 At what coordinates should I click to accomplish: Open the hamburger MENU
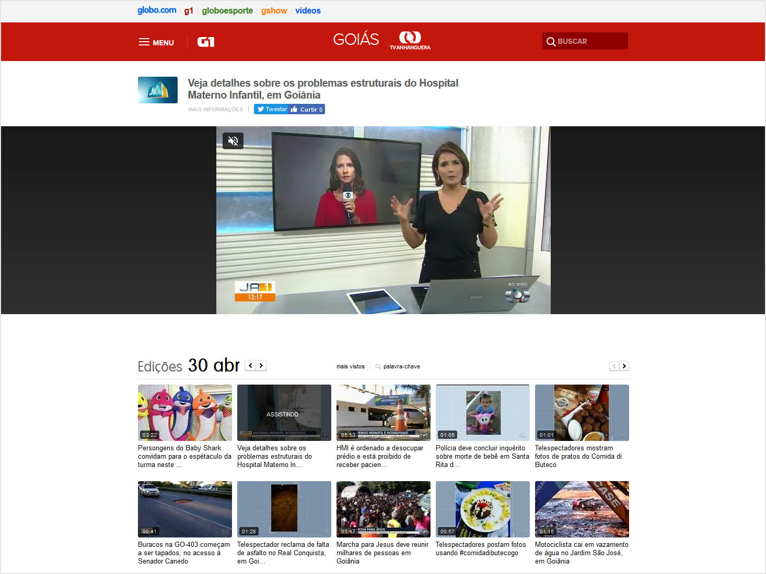point(156,42)
